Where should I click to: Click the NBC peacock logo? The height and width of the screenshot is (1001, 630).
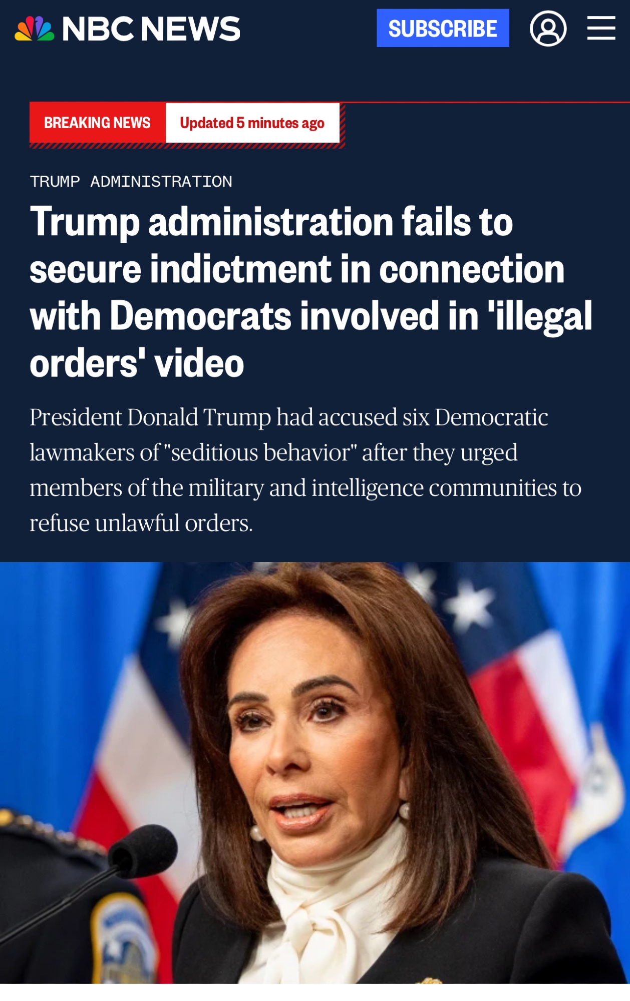tap(34, 29)
